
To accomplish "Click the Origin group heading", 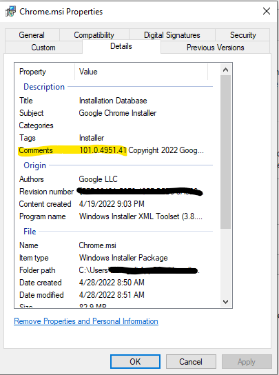I will tap(34, 165).
